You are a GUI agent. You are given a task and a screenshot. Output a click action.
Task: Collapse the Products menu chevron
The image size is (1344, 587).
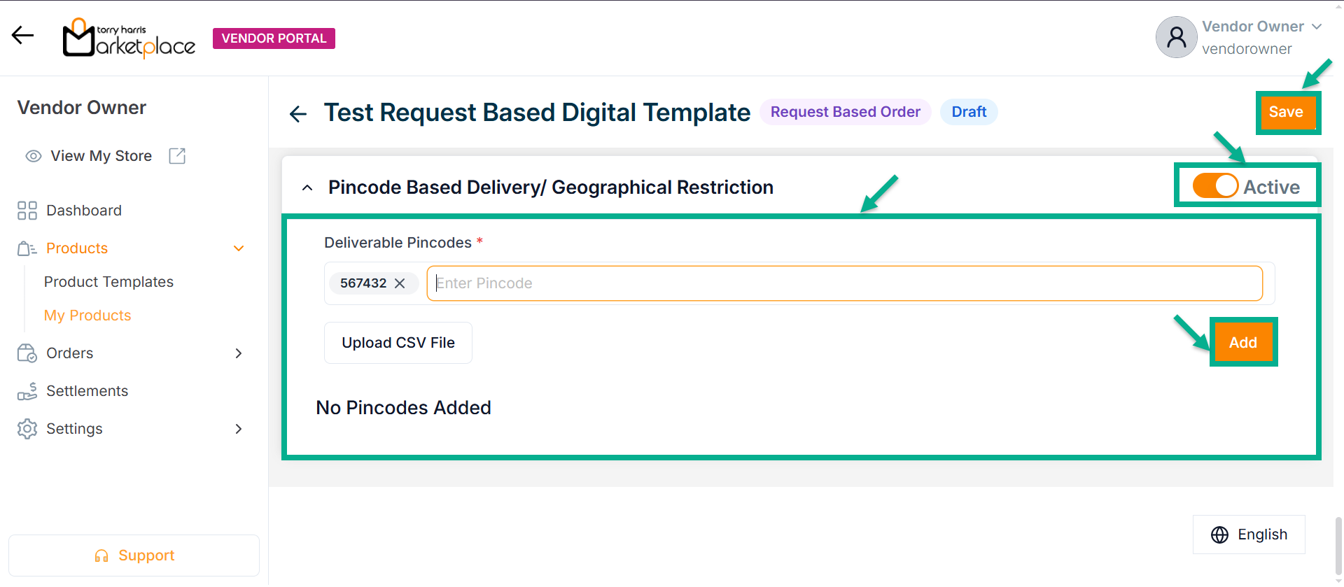(239, 248)
